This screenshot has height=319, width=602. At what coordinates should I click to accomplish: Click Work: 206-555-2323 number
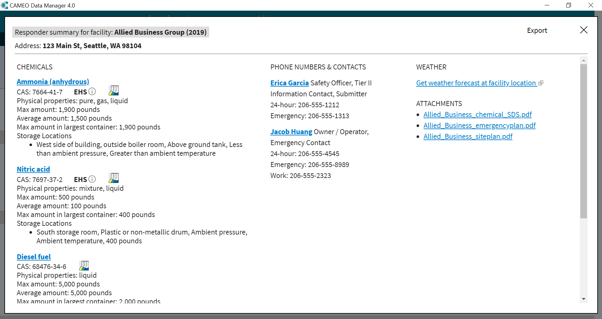301,175
